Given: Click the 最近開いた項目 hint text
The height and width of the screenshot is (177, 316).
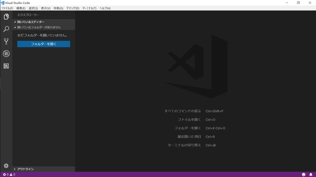Looking at the screenshot, I should pos(189,137).
